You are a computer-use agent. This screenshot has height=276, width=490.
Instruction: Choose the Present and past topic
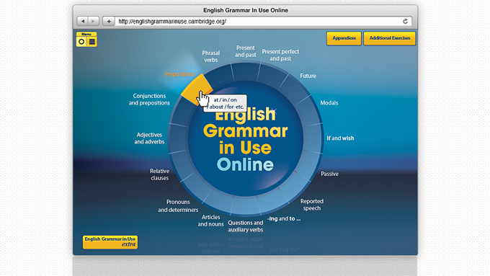click(245, 51)
